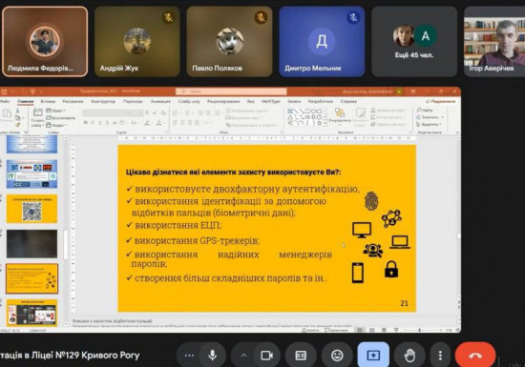525x367 pixels.
Task: Click the padlock icon on the slide
Action: (x=391, y=269)
